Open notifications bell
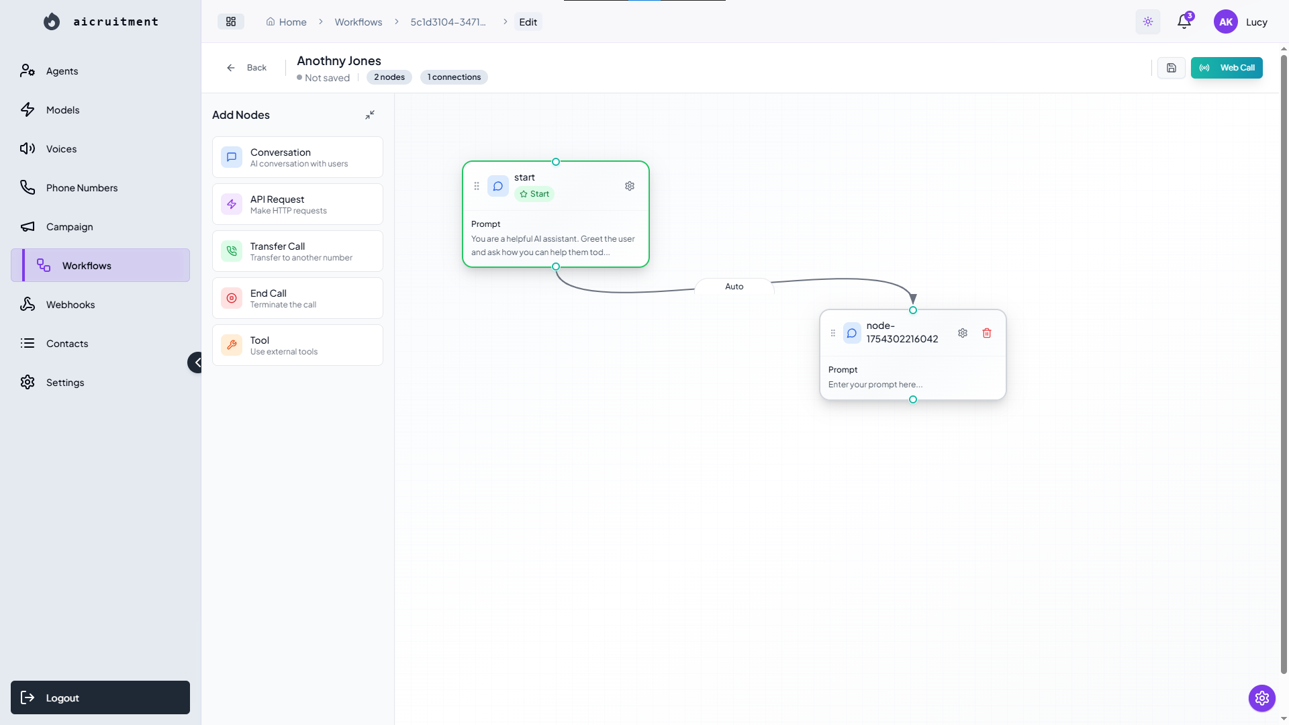This screenshot has width=1289, height=725. click(1184, 21)
